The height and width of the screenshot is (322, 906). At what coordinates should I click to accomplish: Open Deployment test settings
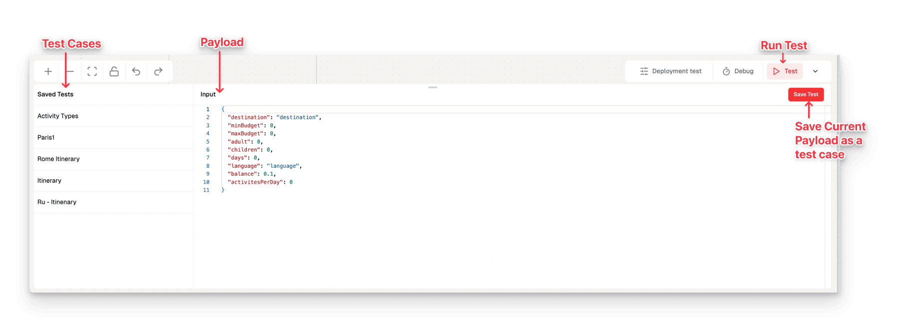(671, 71)
